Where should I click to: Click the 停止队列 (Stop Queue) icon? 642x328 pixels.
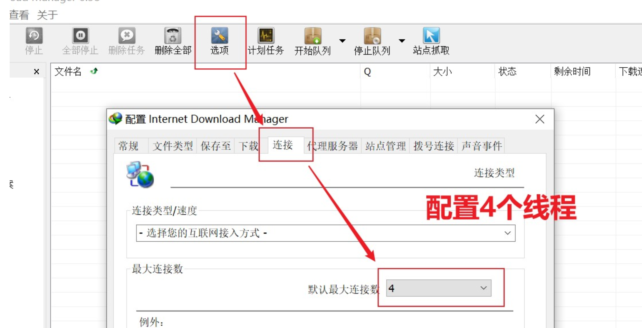coord(372,36)
